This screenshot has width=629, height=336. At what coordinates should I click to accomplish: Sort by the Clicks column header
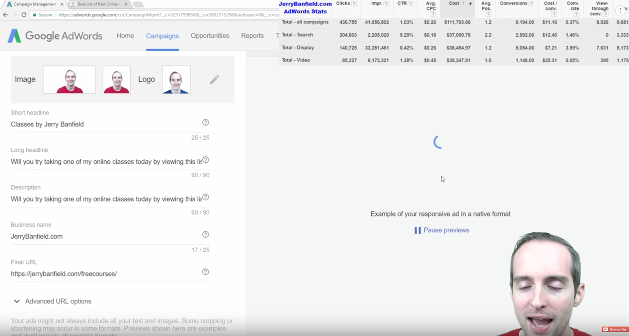pos(343,3)
